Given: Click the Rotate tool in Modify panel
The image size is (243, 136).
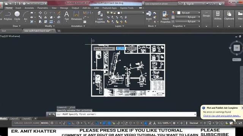Looking at the screenshot, I should tap(46, 13).
